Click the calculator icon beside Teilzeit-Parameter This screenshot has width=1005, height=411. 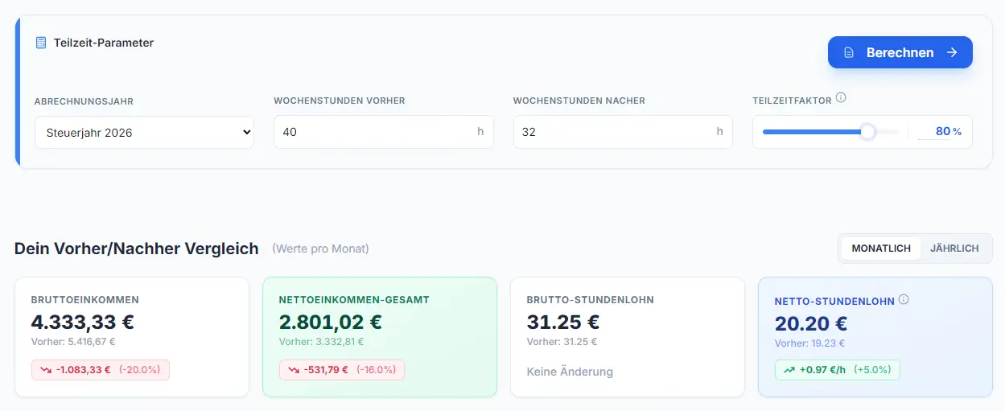click(x=41, y=43)
